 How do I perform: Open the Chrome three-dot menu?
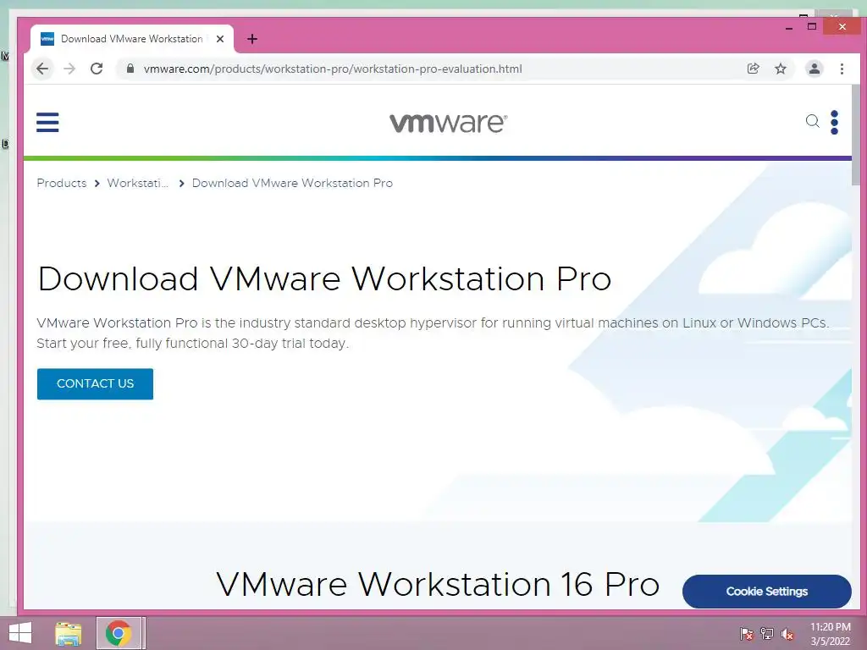pos(842,69)
